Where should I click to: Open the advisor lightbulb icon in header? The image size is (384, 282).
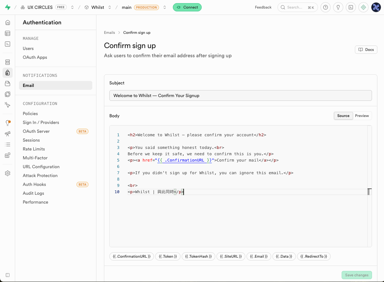point(338,7)
